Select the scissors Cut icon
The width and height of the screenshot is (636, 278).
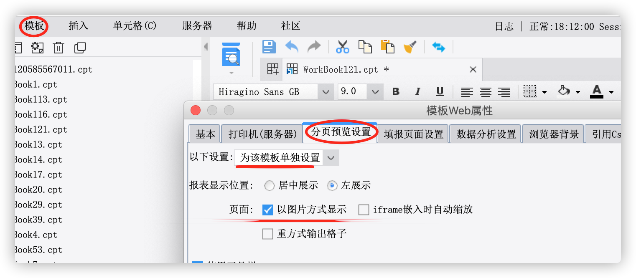point(342,47)
